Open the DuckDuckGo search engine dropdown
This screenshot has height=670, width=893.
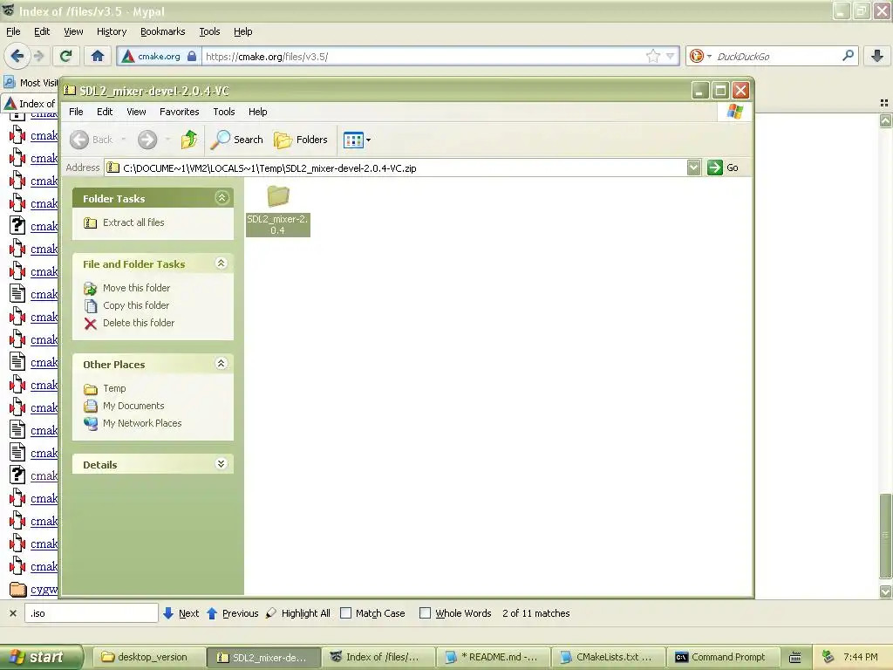[x=700, y=56]
